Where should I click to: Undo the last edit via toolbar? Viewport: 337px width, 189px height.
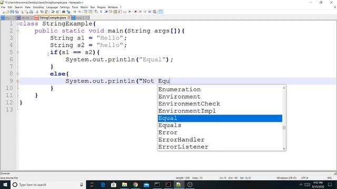53,12
